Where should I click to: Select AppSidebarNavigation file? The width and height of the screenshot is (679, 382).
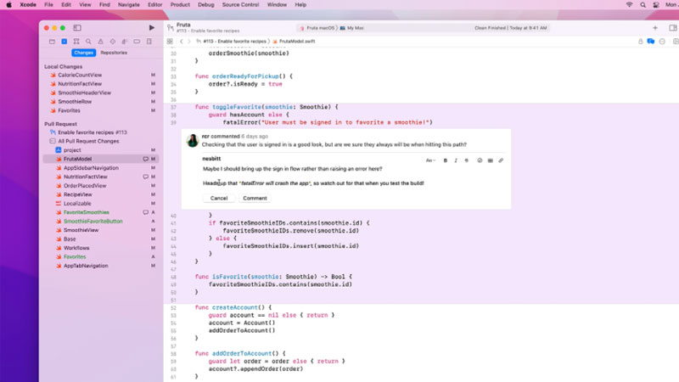coord(91,168)
